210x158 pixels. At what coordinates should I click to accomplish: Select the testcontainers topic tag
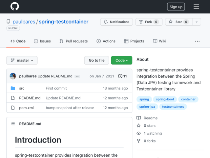173,107
